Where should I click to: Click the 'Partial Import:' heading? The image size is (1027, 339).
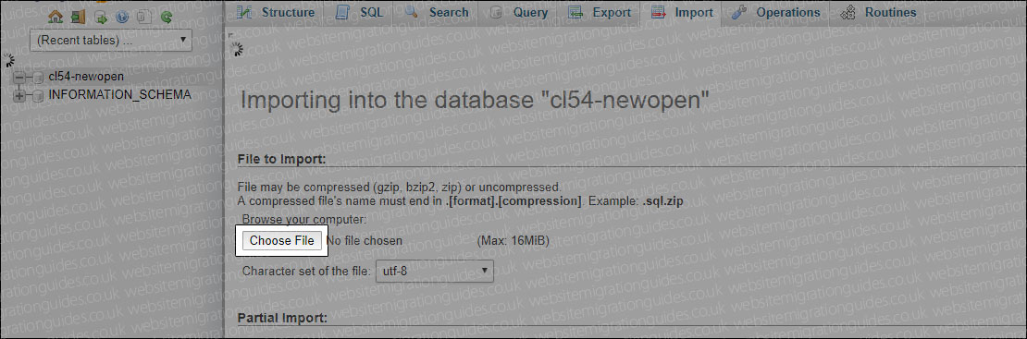pyautogui.click(x=282, y=318)
